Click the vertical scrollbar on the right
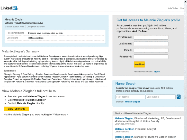The image size is (187, 140). click(x=185, y=70)
